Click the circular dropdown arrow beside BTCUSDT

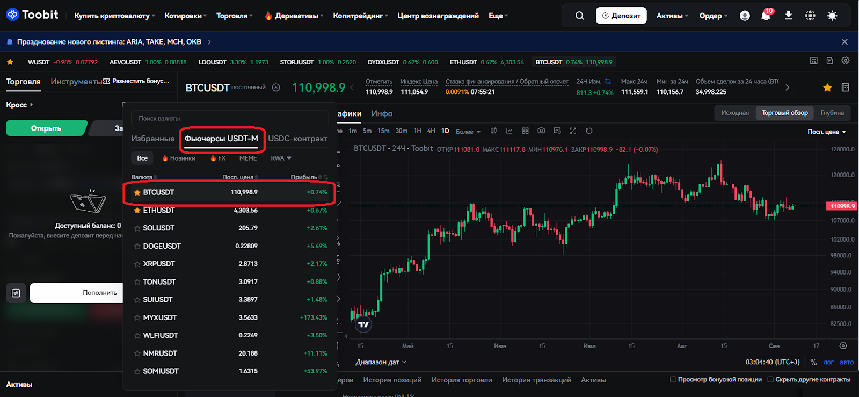tap(276, 88)
